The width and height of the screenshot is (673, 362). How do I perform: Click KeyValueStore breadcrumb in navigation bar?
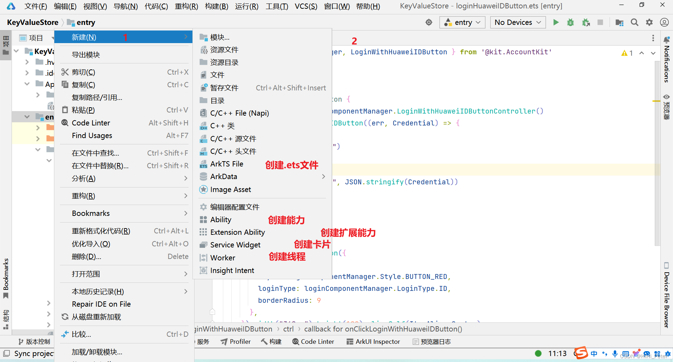pyautogui.click(x=33, y=22)
